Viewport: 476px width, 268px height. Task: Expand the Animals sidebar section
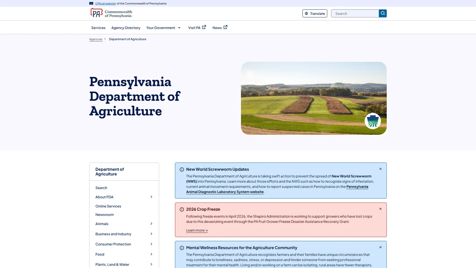tap(151, 224)
